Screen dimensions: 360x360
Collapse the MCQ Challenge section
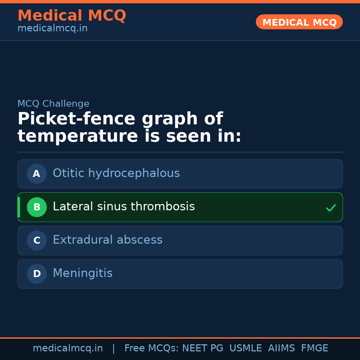pyautogui.click(x=53, y=104)
